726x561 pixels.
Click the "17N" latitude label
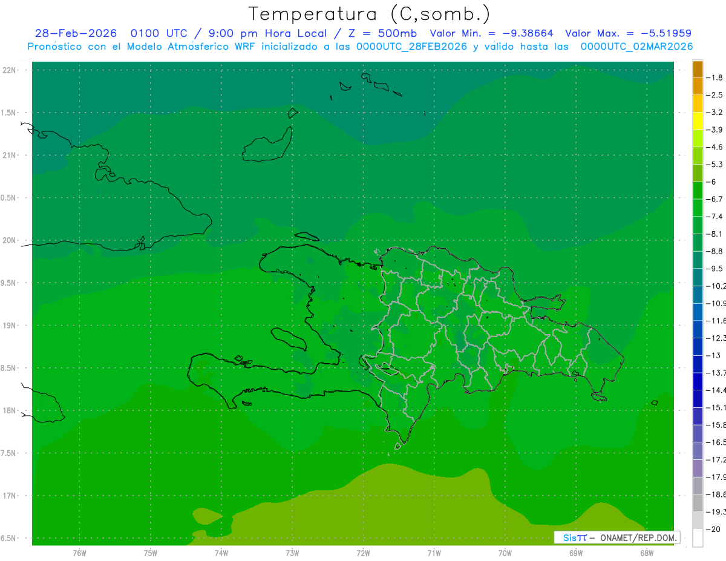pos(10,496)
